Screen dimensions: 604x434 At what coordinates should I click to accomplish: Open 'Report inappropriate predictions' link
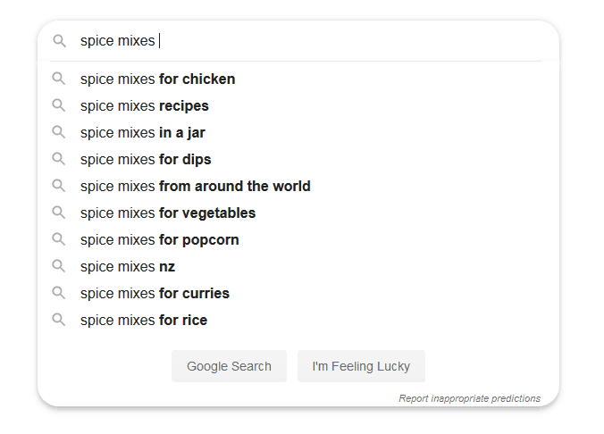click(x=469, y=398)
